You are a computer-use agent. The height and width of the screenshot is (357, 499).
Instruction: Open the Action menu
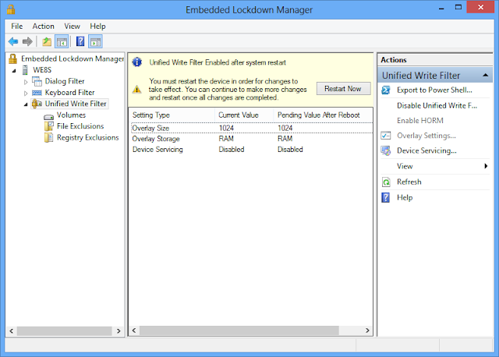(x=44, y=26)
